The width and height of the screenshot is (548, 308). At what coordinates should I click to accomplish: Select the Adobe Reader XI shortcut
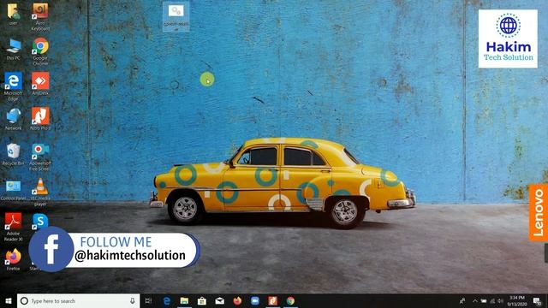coord(14,227)
